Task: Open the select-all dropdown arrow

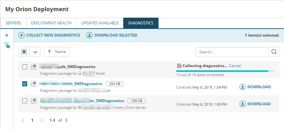Action: pyautogui.click(x=35, y=52)
